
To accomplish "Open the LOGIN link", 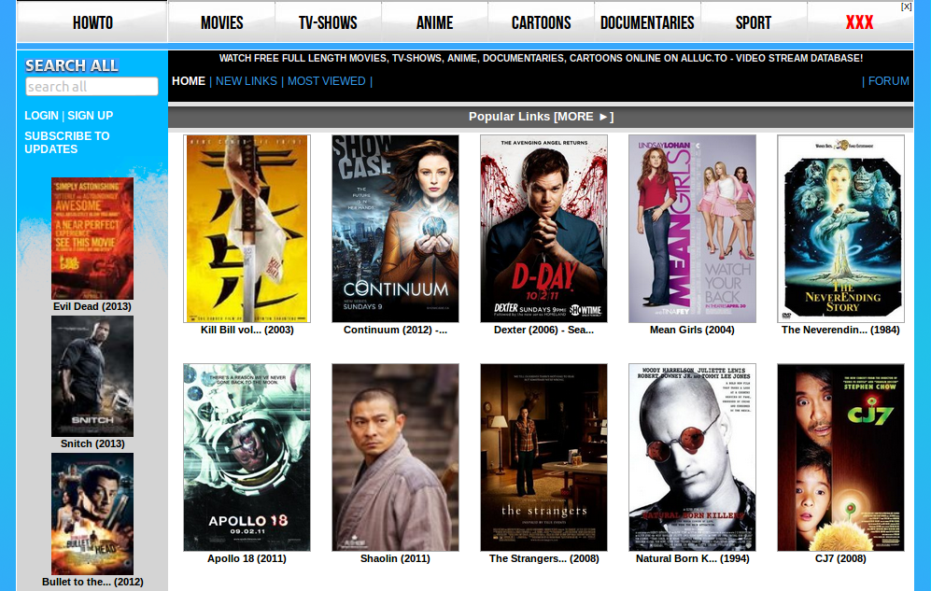I will 42,116.
